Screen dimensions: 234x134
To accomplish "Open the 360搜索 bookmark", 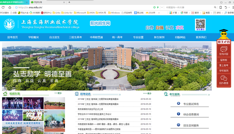I will [35, 13].
